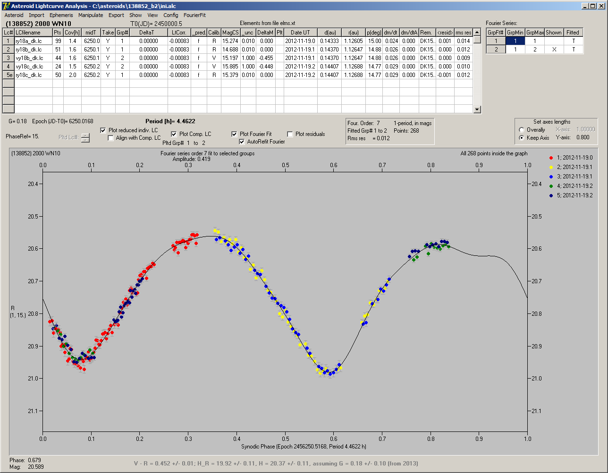The width and height of the screenshot is (608, 473).
Task: Click the MagCS column header
Action: 230,33
